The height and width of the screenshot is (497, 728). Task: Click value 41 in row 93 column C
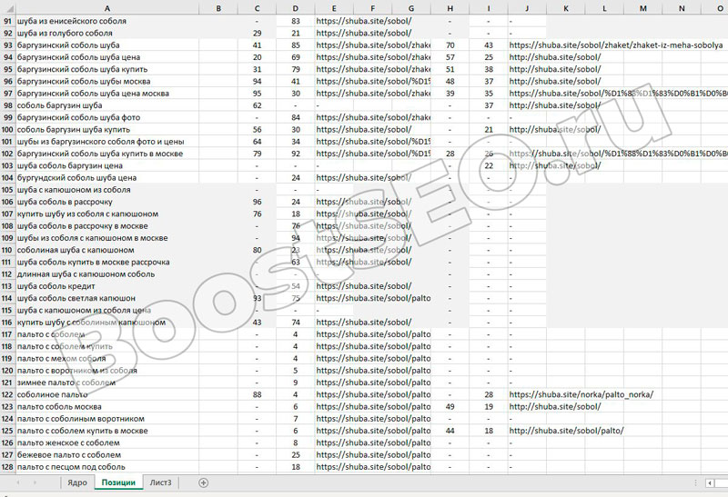[x=257, y=45]
